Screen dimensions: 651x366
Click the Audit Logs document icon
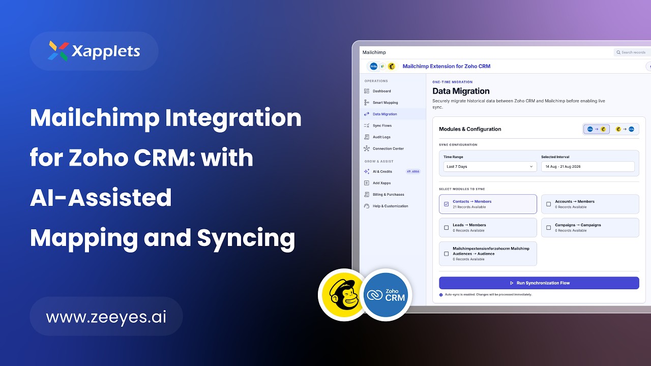click(367, 137)
